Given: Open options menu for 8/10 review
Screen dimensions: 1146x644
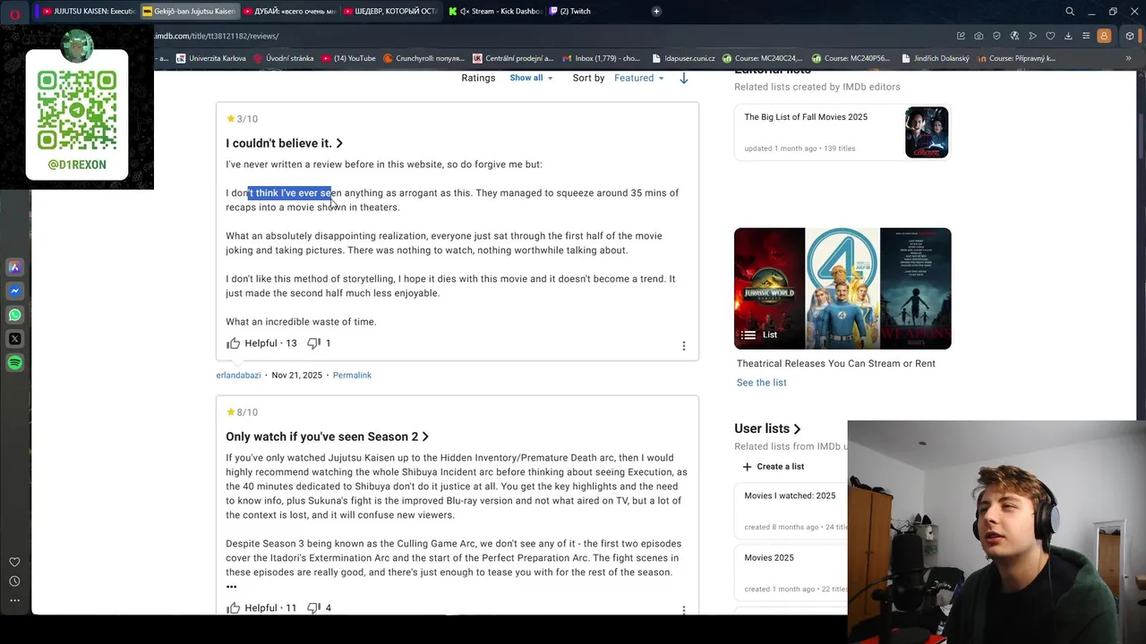Looking at the screenshot, I should pyautogui.click(x=684, y=610).
